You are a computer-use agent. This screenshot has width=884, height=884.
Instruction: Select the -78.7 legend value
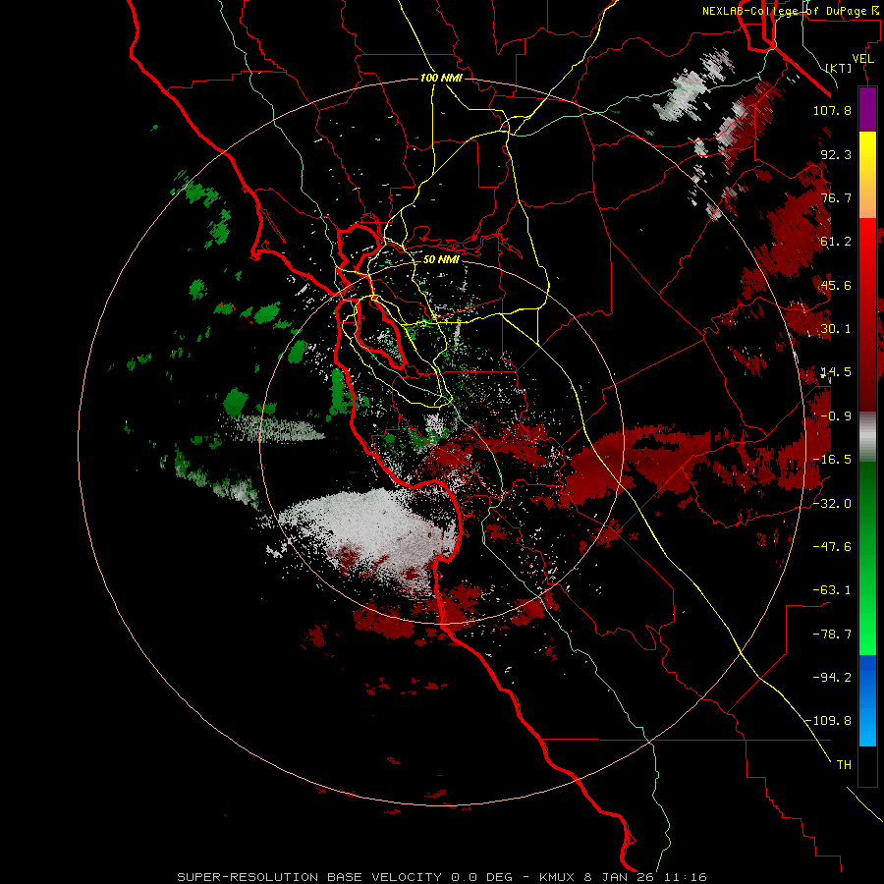coord(832,635)
